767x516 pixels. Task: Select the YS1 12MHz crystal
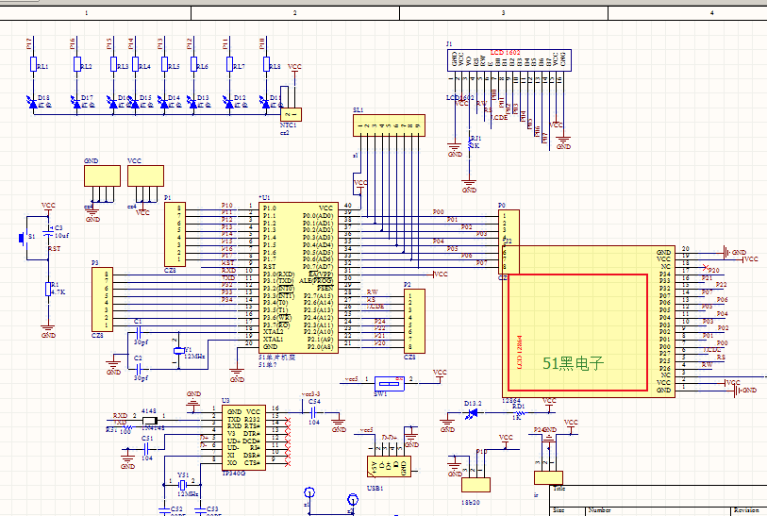point(182,485)
